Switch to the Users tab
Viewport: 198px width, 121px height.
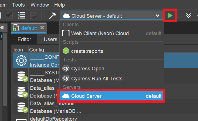coord(50,39)
